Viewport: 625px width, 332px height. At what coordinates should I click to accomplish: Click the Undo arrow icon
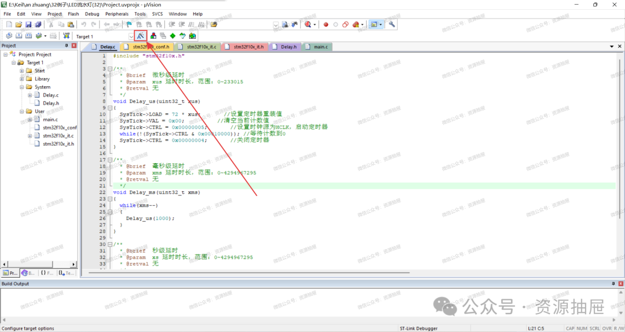84,24
